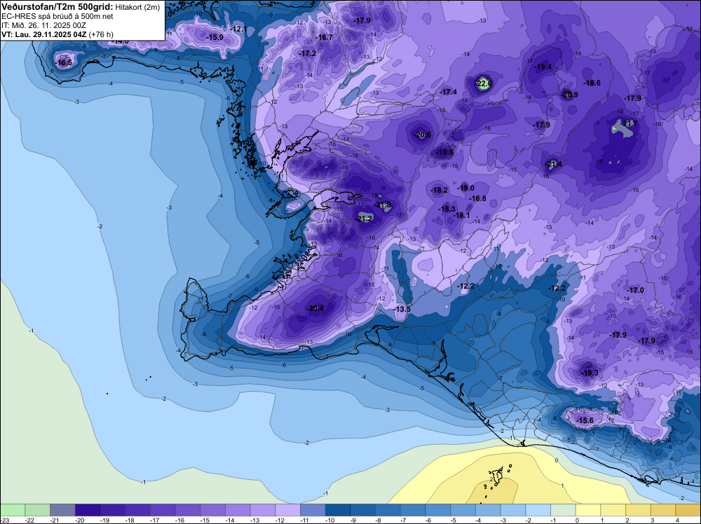Screen dimensions: 701x524
Task: Click the -16.5 temperature label
Action: (64, 62)
